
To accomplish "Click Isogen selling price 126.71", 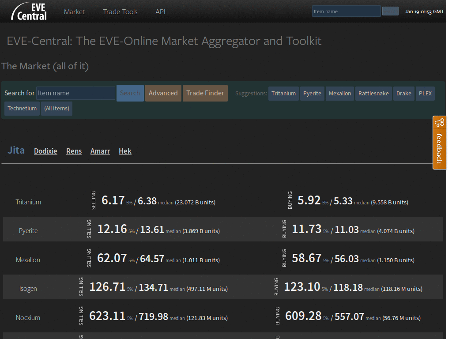I will pyautogui.click(x=108, y=287).
